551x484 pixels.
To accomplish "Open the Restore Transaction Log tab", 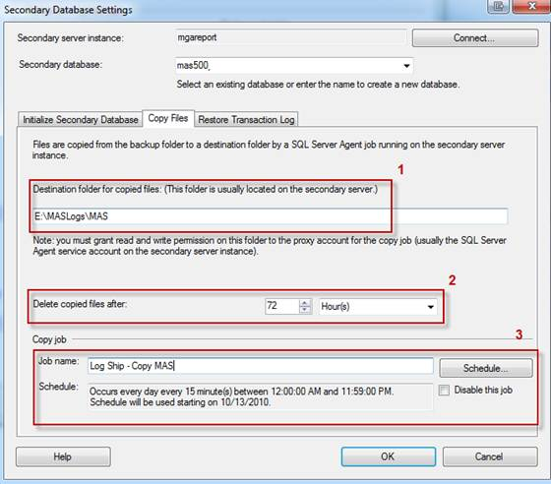I will click(x=246, y=119).
